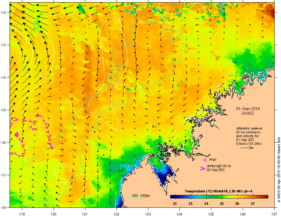
Task: Click longitude axis label 125
Action: [211, 214]
